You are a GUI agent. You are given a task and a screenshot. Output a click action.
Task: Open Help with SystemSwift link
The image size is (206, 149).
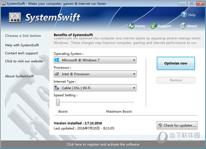(x=22, y=45)
